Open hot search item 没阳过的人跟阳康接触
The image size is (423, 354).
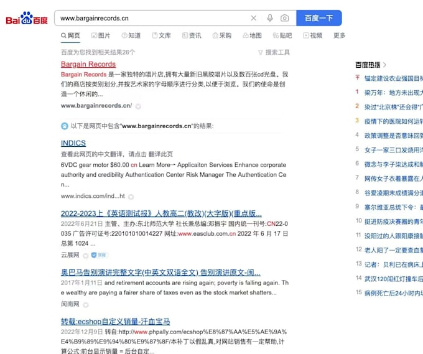pyautogui.click(x=394, y=236)
